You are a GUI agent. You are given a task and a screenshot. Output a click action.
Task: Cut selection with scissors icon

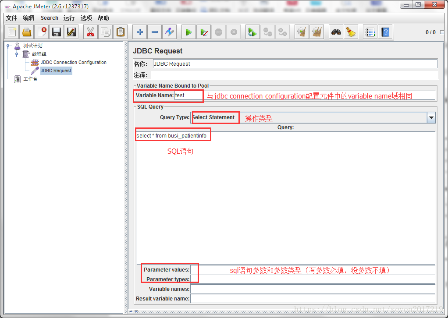pos(91,32)
